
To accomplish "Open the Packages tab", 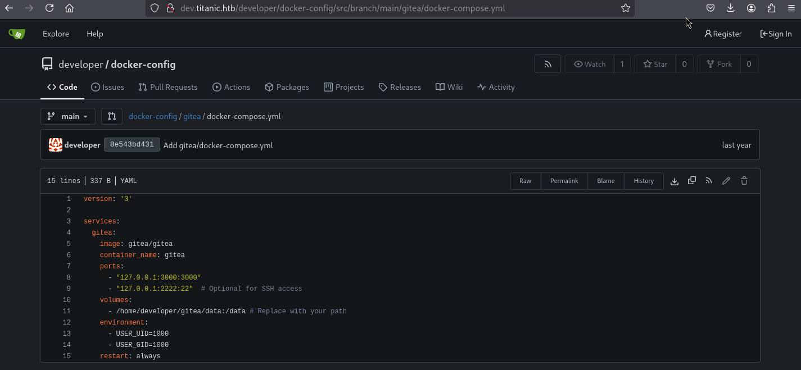I will pyautogui.click(x=287, y=87).
